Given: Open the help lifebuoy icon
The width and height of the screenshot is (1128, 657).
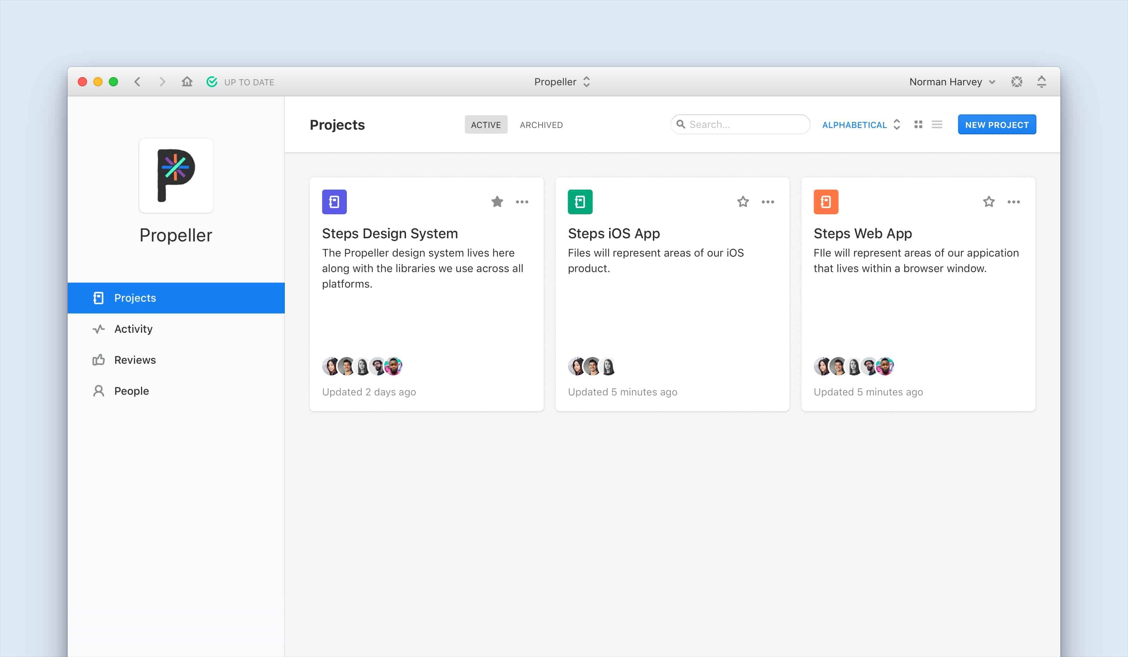Looking at the screenshot, I should 1017,81.
